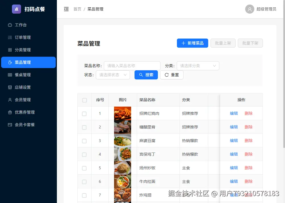This screenshot has width=285, height=203.
Task: Open the 工作台 workbench sidebar item
Action: click(x=18, y=25)
